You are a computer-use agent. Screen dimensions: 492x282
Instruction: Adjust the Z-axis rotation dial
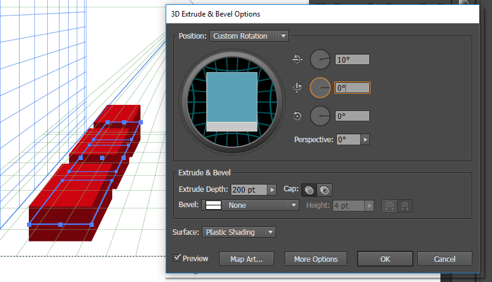pos(320,116)
